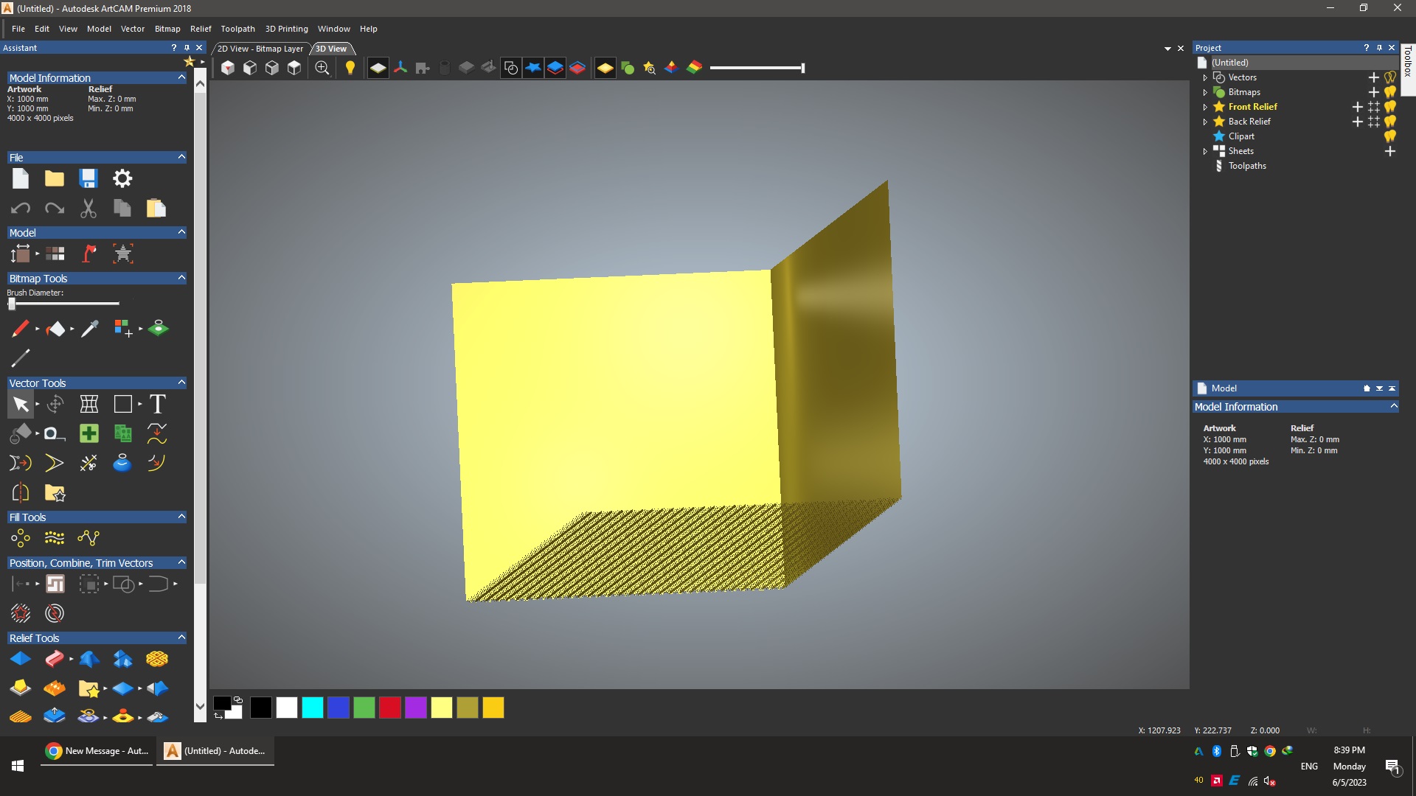
Task: Choose the rectangle creation tool in Vector Tools
Action: (x=122, y=404)
